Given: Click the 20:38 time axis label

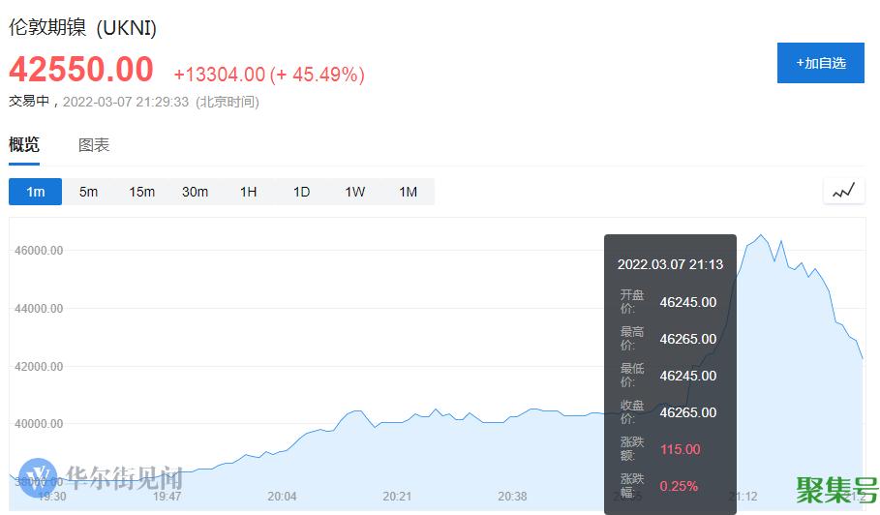Looking at the screenshot, I should click(512, 497).
